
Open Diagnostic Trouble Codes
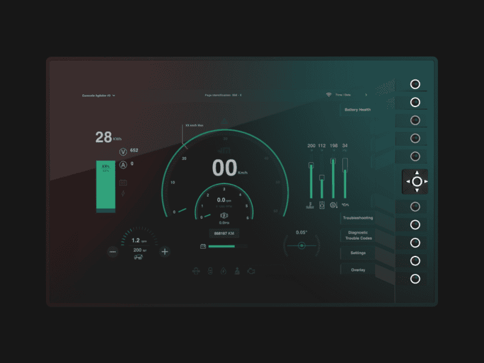(358, 235)
